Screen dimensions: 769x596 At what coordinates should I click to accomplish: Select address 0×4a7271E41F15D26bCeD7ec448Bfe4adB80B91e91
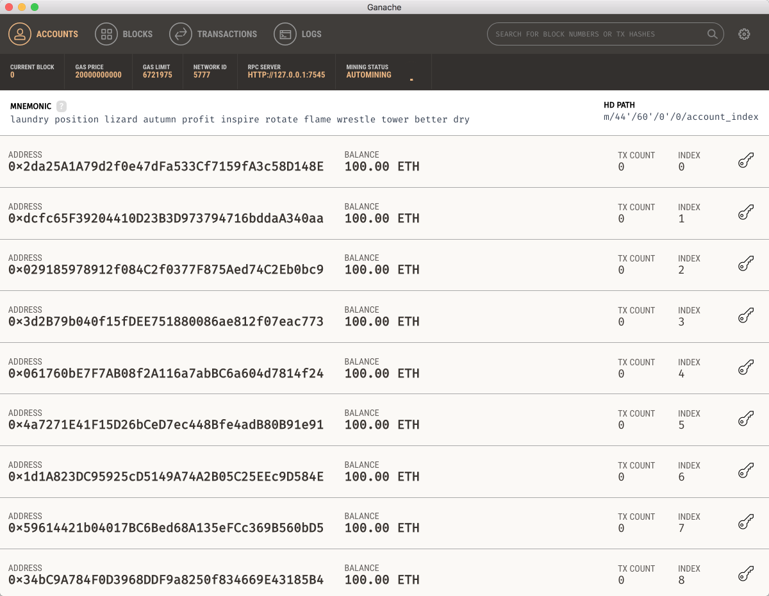click(166, 425)
